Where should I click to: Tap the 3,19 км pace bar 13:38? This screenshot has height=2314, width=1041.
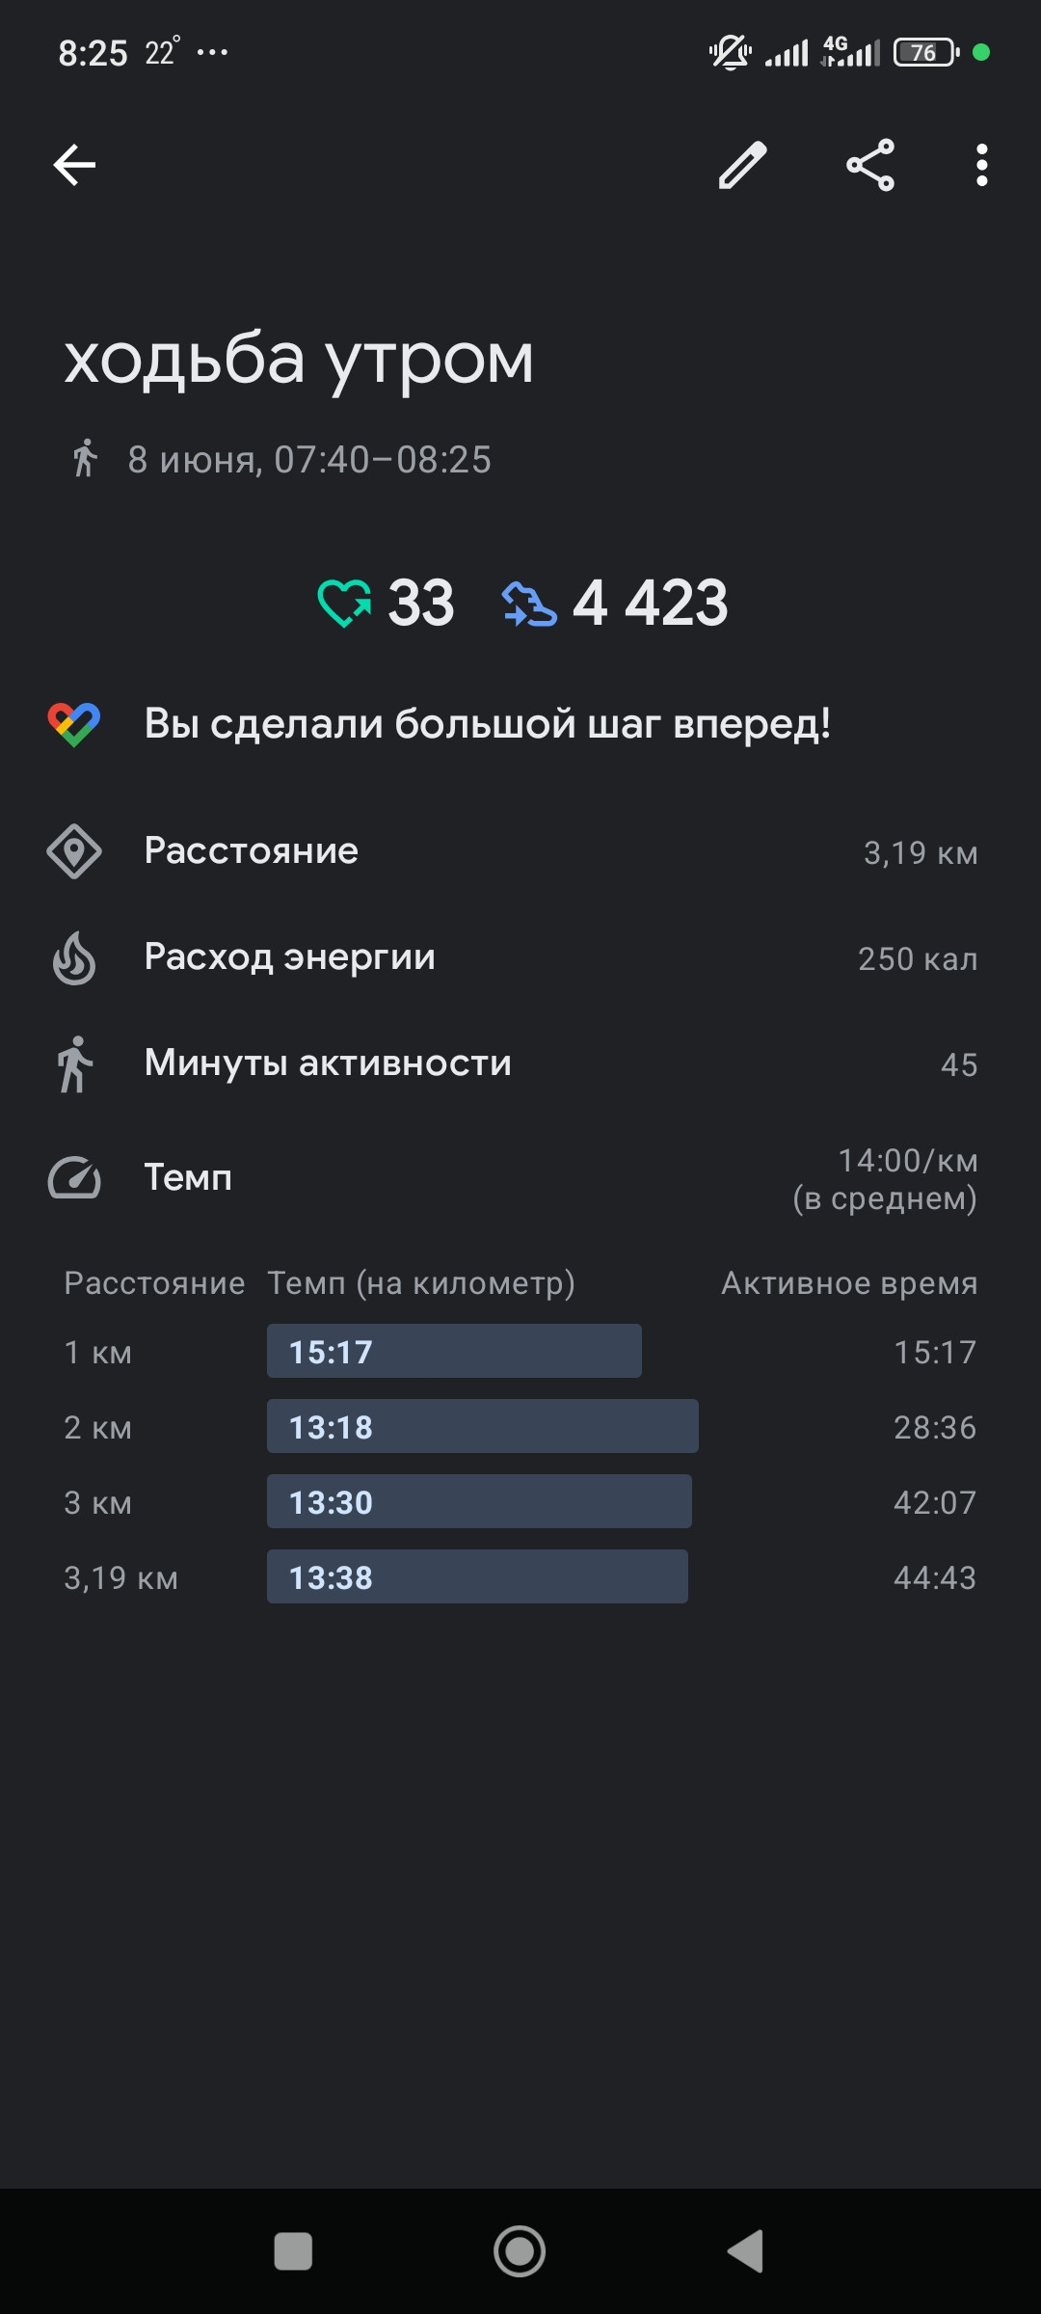(477, 1576)
